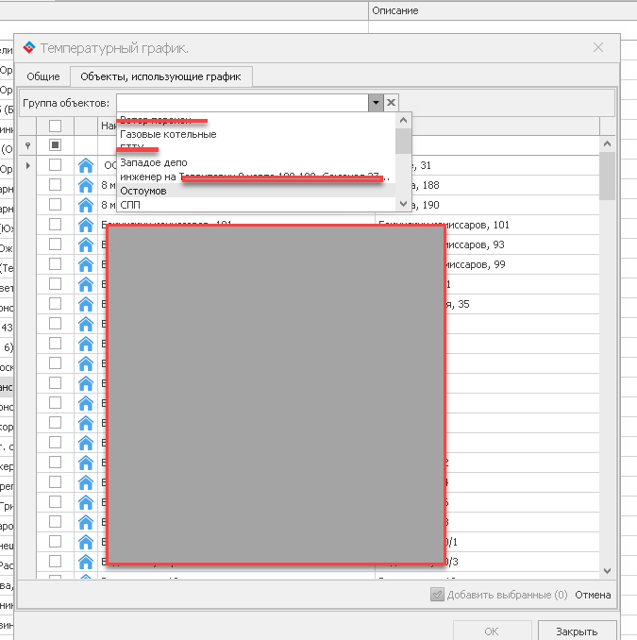Collapse the Группа объектов dropdown with its arrow
This screenshot has width=637, height=640.
point(376,103)
